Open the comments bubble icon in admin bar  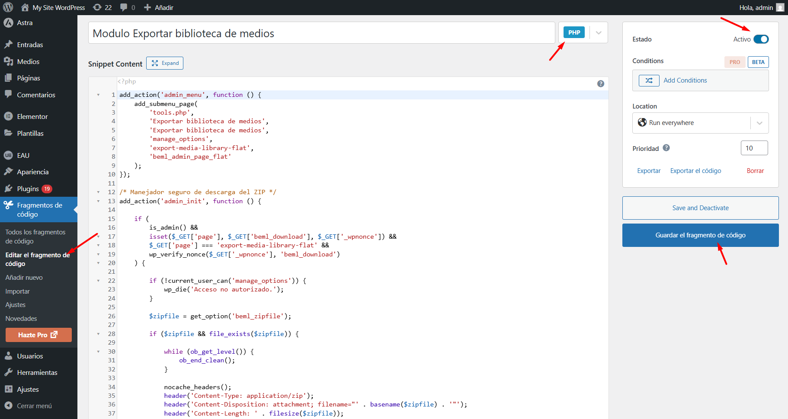[x=124, y=7]
